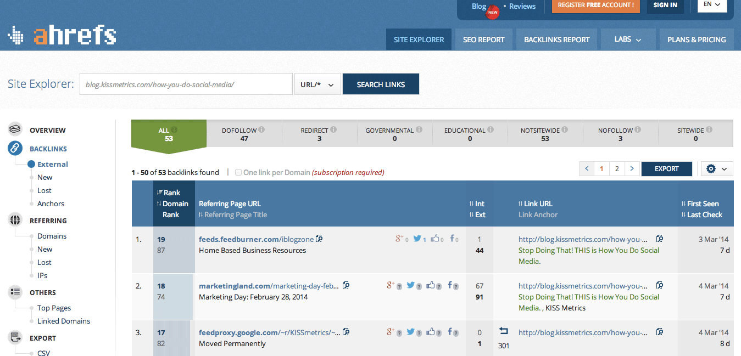Click the info icon beside DOFOLLOW

261,130
